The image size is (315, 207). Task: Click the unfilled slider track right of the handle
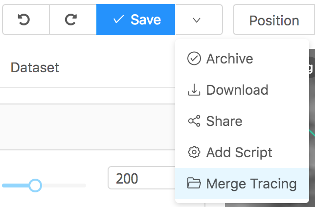[x=64, y=186]
